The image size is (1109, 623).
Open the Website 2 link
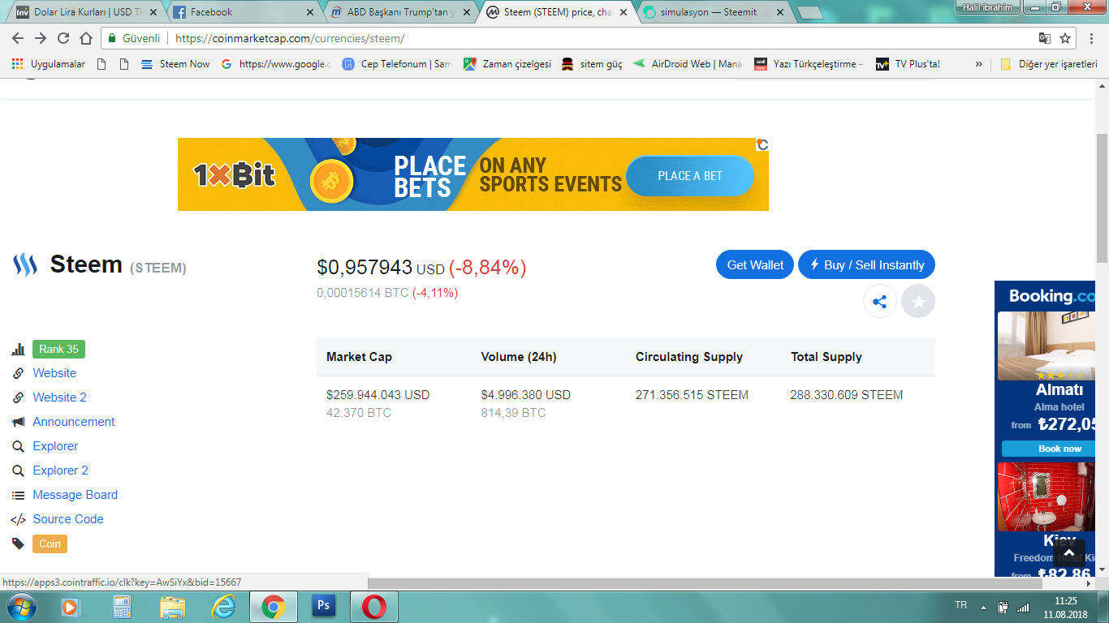click(59, 397)
